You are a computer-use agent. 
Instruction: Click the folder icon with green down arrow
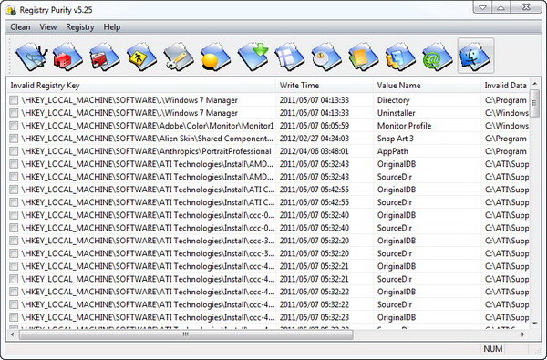point(253,57)
